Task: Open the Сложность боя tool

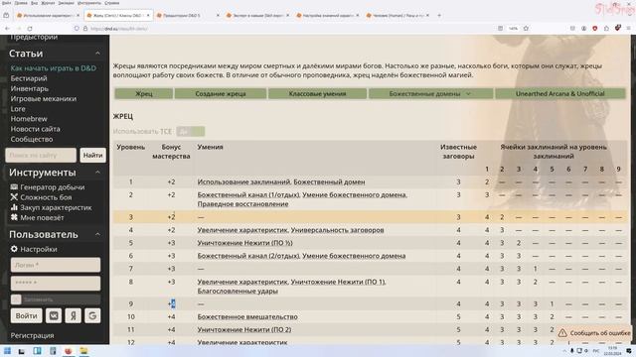Action: pyautogui.click(x=41, y=197)
